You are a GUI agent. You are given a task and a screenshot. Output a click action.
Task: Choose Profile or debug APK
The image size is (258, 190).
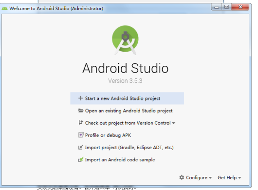[x=108, y=135]
